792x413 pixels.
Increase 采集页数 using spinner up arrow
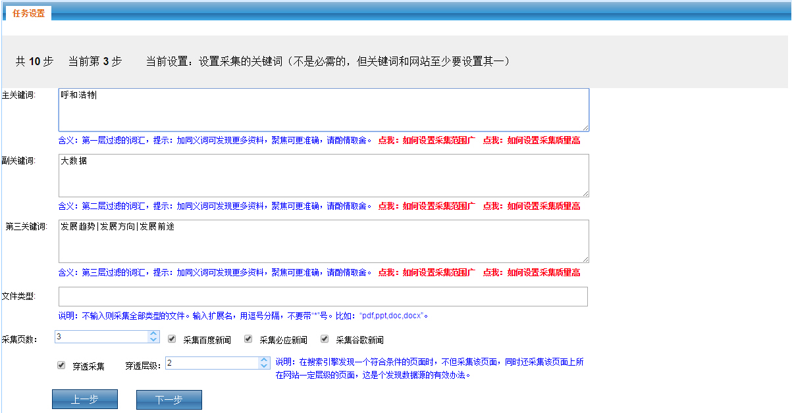(153, 333)
